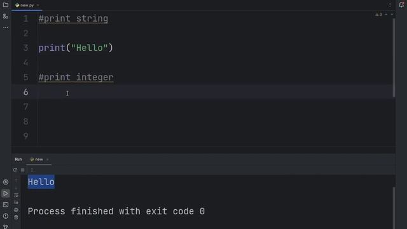Viewport: 407px width, 229px height.
Task: Open the Project folder tool window
Action: (x=6, y=5)
